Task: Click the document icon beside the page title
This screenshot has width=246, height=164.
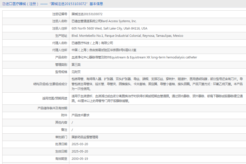Action: point(4,4)
